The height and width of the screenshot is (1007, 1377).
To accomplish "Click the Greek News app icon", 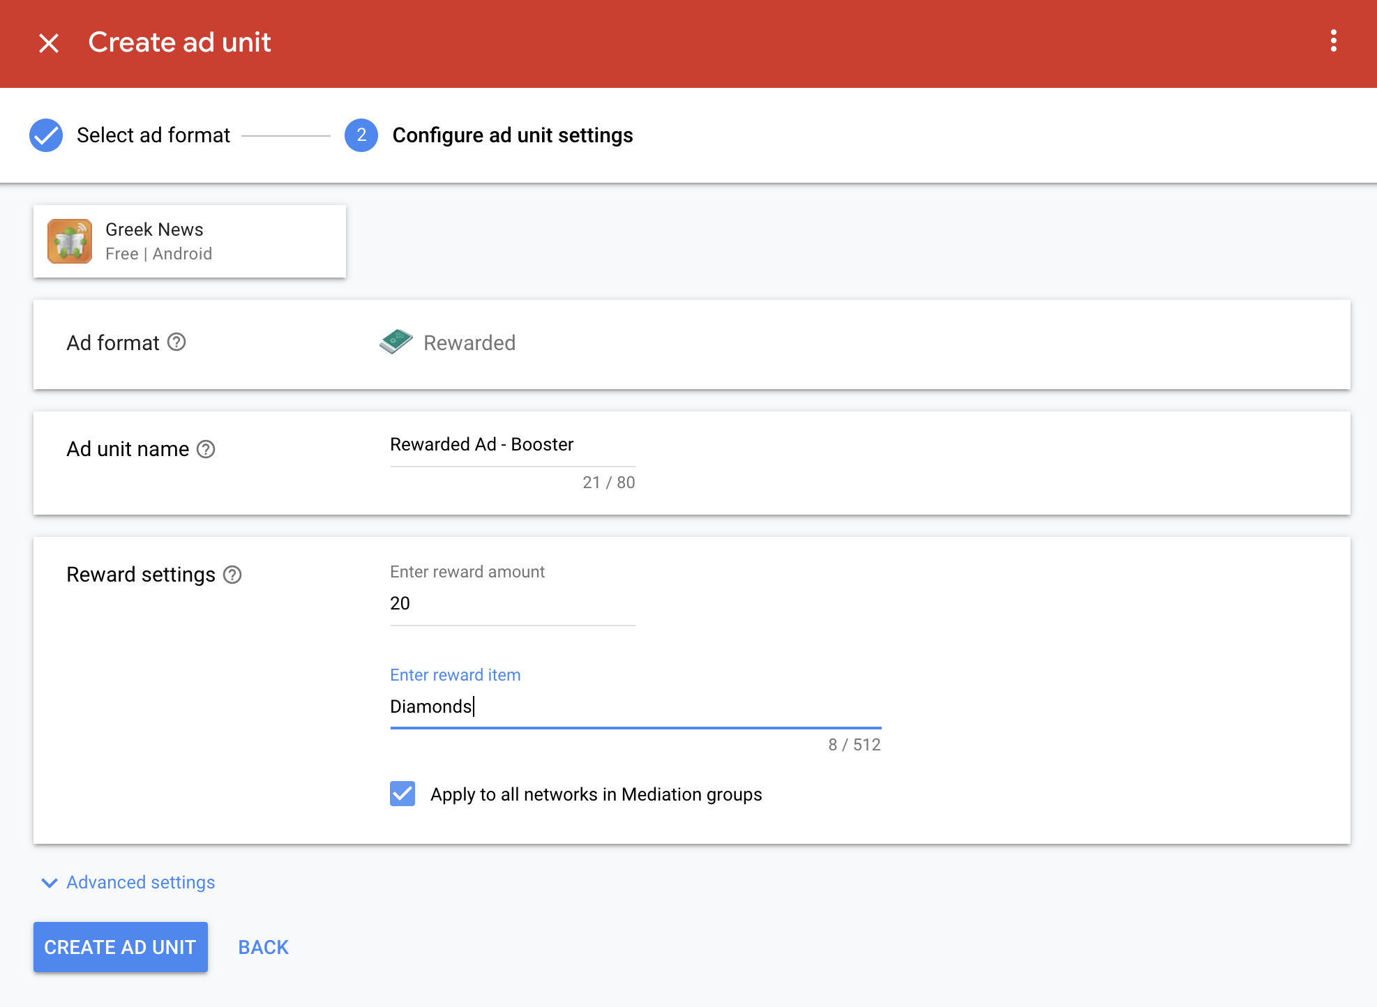I will coord(70,241).
